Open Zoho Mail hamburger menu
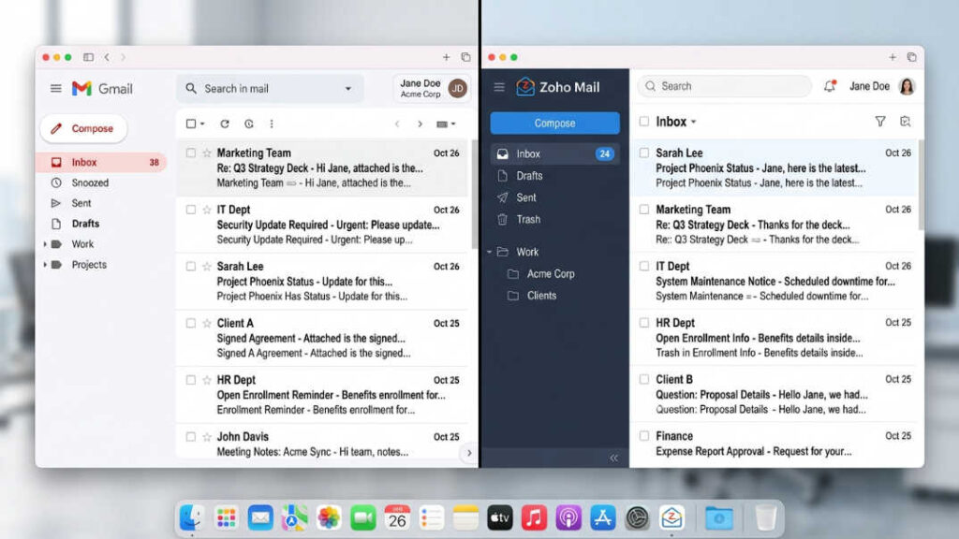959x539 pixels. pos(499,87)
